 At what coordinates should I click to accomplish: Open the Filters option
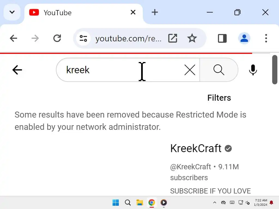point(219,98)
